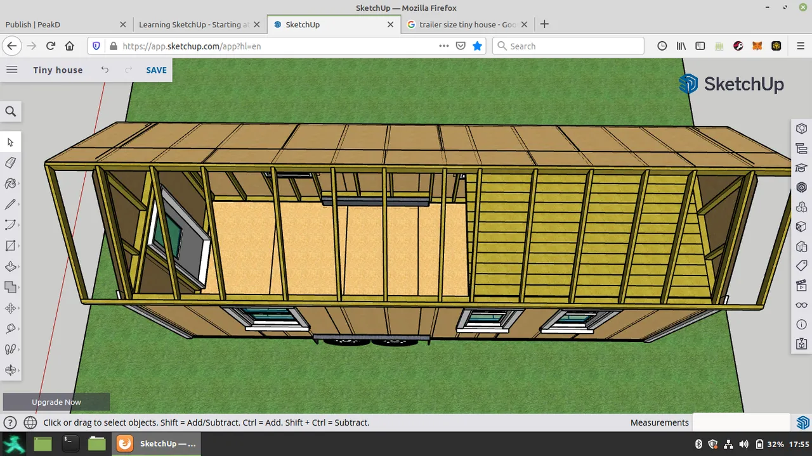Redo the SketchUp action
Screen dimensions: 812x456
(x=128, y=70)
